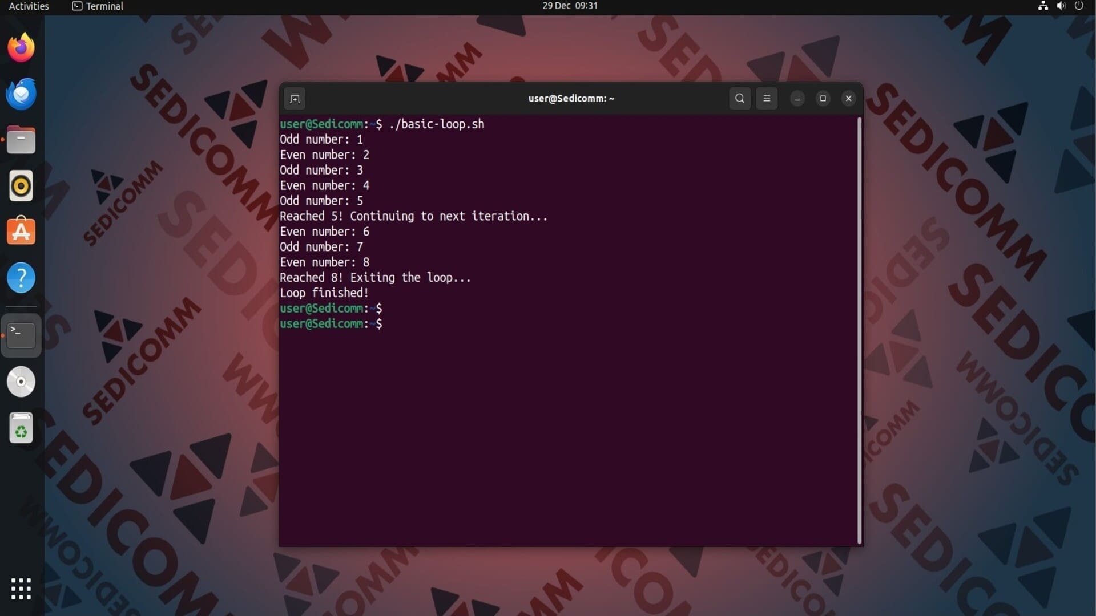Screen dimensions: 1096x616
Task: Open the clock and calendar panel
Action: [570, 6]
